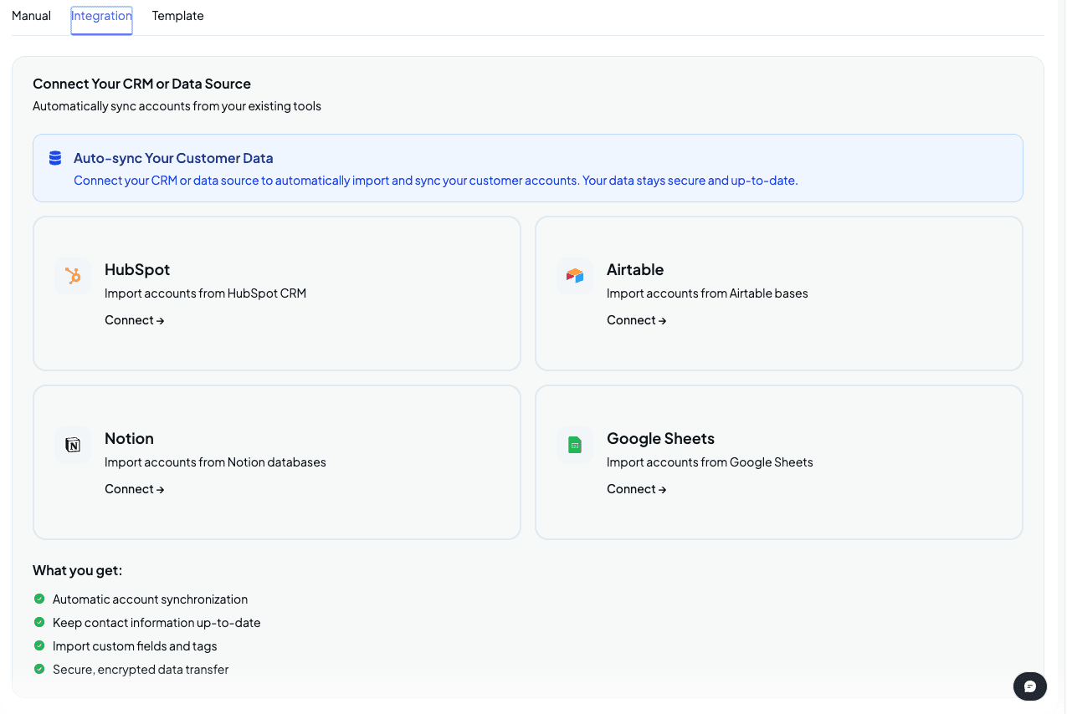Click the checkmark beside Automatic account synchronization
Image resolution: width=1067 pixels, height=714 pixels.
tap(38, 599)
